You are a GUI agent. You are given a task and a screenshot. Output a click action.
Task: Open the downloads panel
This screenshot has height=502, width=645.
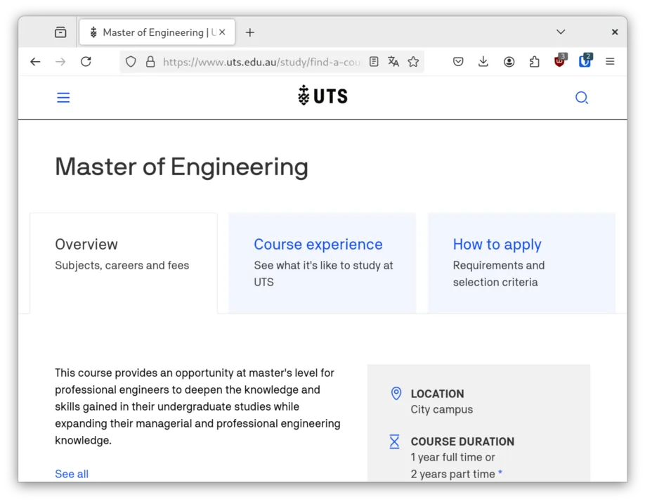pos(483,62)
